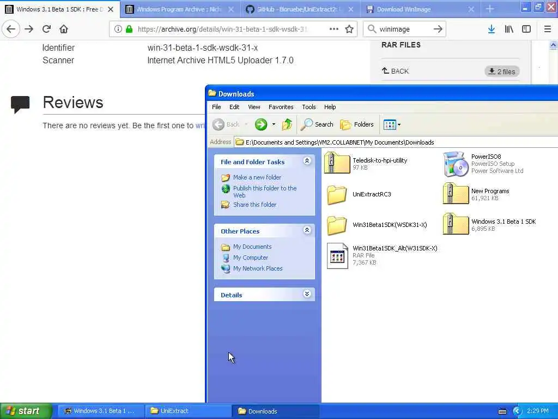Toggle Folders pane in Explorer
The width and height of the screenshot is (558, 419).
tap(356, 124)
